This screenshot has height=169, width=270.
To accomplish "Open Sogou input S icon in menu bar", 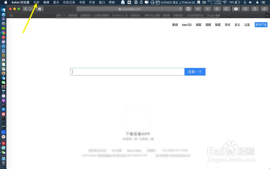I will tap(129, 2).
